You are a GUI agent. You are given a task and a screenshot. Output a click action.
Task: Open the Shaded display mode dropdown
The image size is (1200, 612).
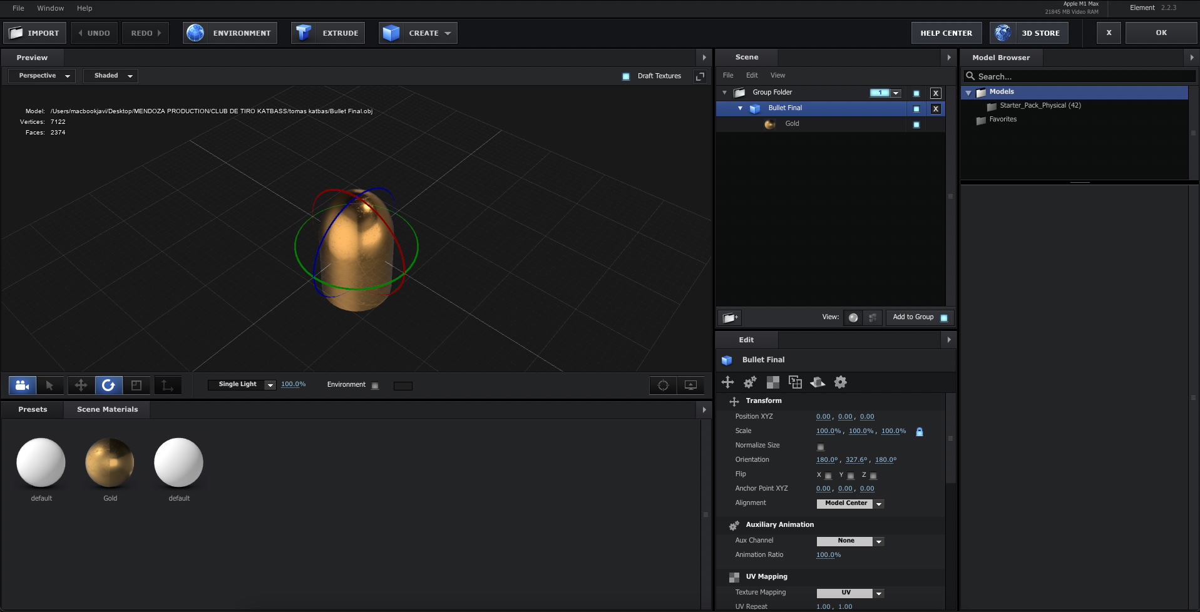coord(111,76)
